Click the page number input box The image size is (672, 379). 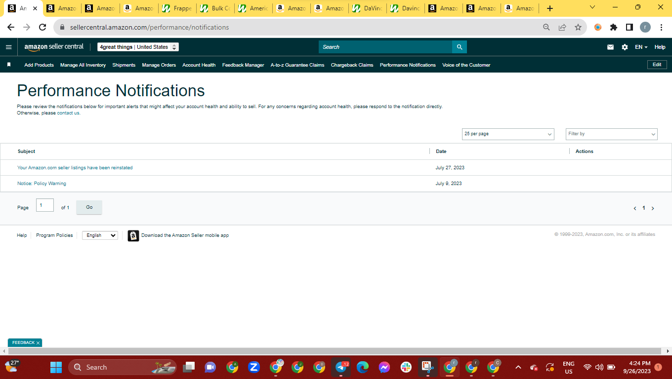pyautogui.click(x=45, y=205)
